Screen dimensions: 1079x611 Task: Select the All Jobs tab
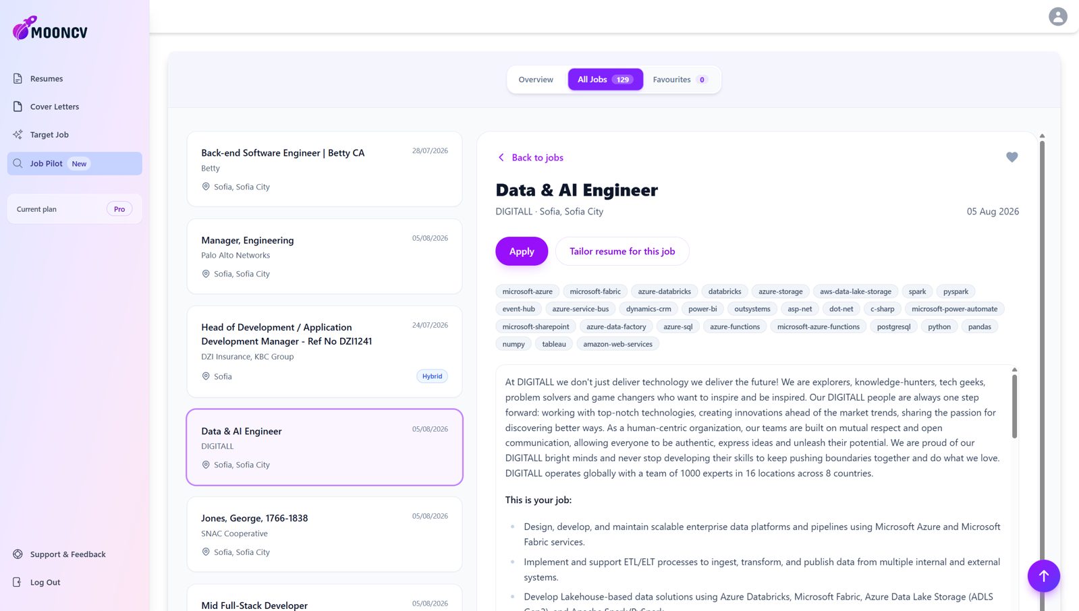click(x=605, y=80)
